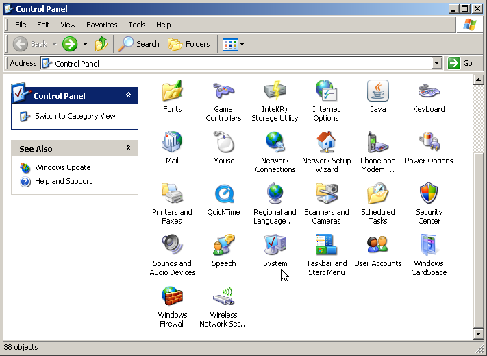The height and width of the screenshot is (356, 487).
Task: Open Windows CardSpace icon
Action: [x=429, y=245]
